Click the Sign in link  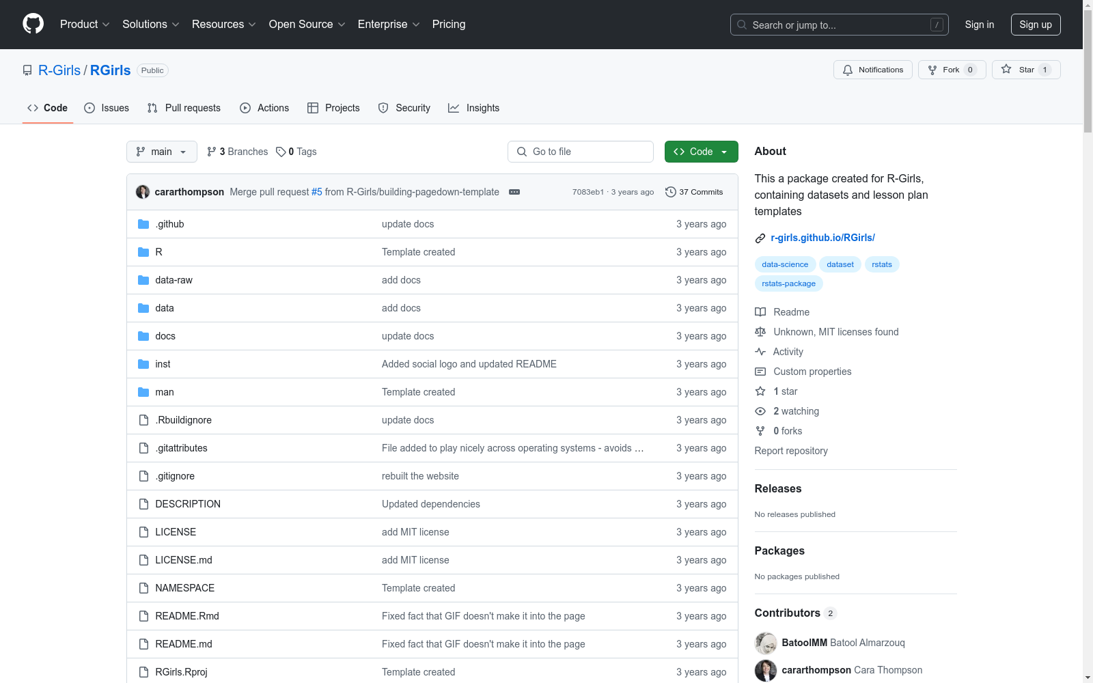click(980, 25)
